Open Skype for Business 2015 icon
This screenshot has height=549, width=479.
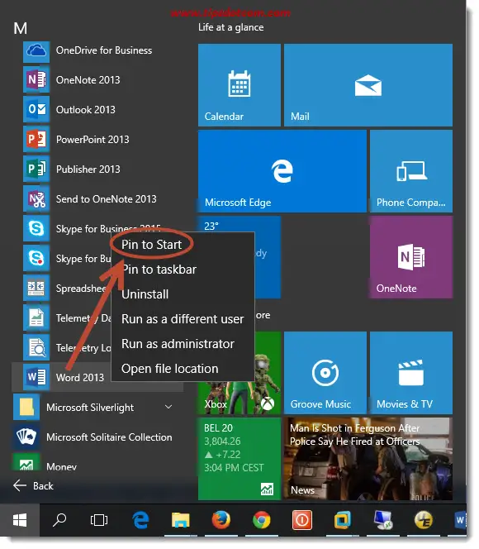(36, 229)
